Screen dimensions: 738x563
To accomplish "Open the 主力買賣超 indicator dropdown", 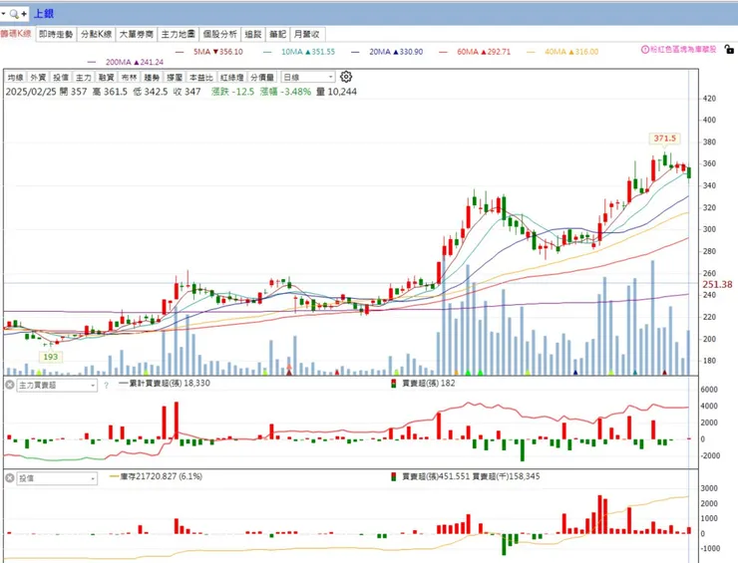I will [57, 386].
